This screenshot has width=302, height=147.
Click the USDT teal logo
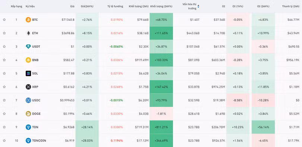[x=28, y=46]
